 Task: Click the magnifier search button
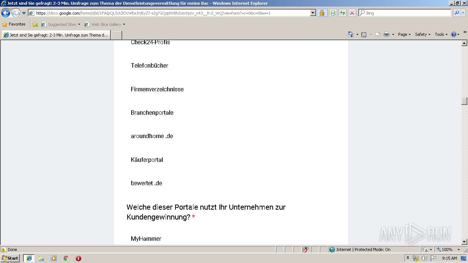click(x=457, y=13)
